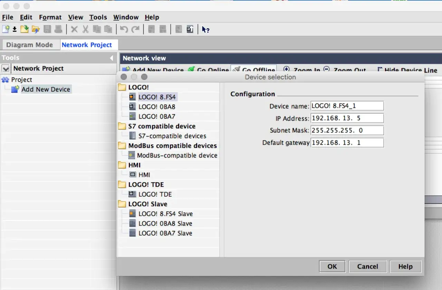This screenshot has width=442, height=290.
Task: Click the Delete X icon in toolbar
Action: point(74,29)
